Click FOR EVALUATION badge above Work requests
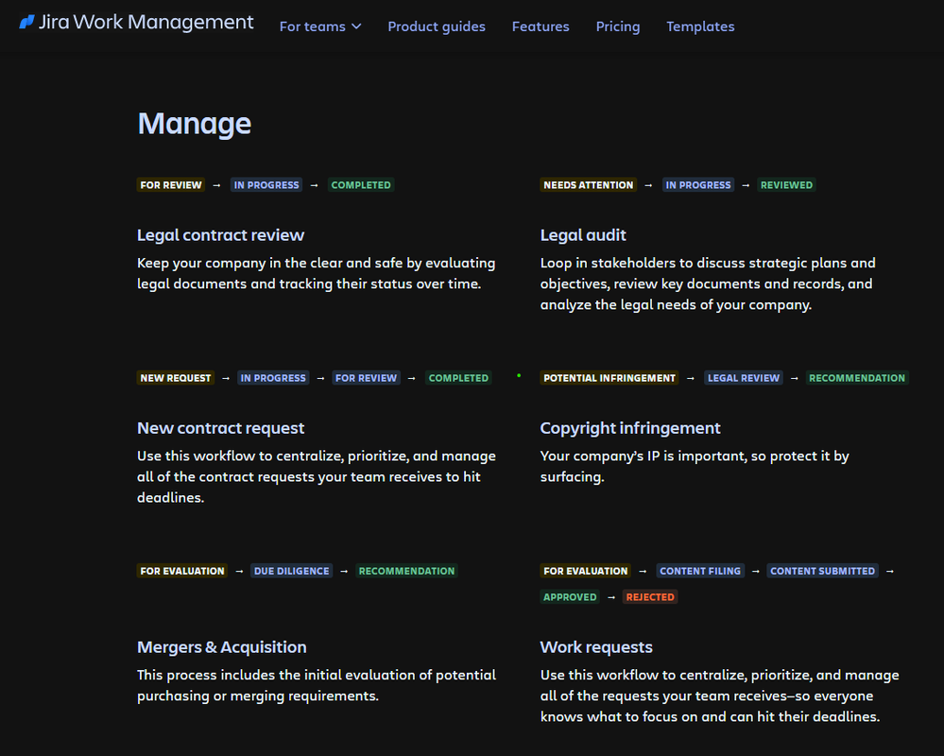 585,571
